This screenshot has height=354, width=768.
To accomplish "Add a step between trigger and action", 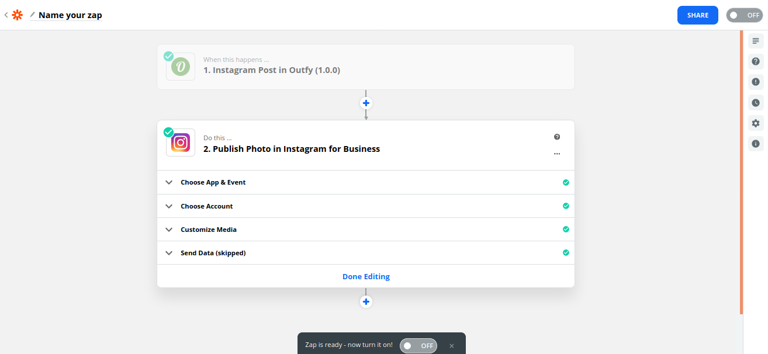I will tap(366, 103).
